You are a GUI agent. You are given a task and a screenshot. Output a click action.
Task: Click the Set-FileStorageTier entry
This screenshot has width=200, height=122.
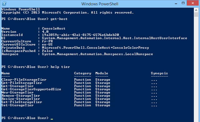click(22, 102)
